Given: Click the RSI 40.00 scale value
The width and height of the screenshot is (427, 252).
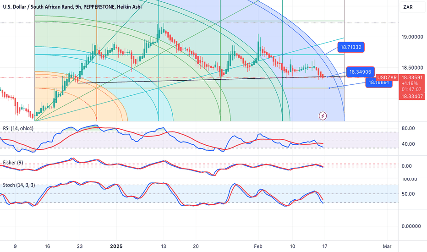Looking at the screenshot, I should [408, 144].
